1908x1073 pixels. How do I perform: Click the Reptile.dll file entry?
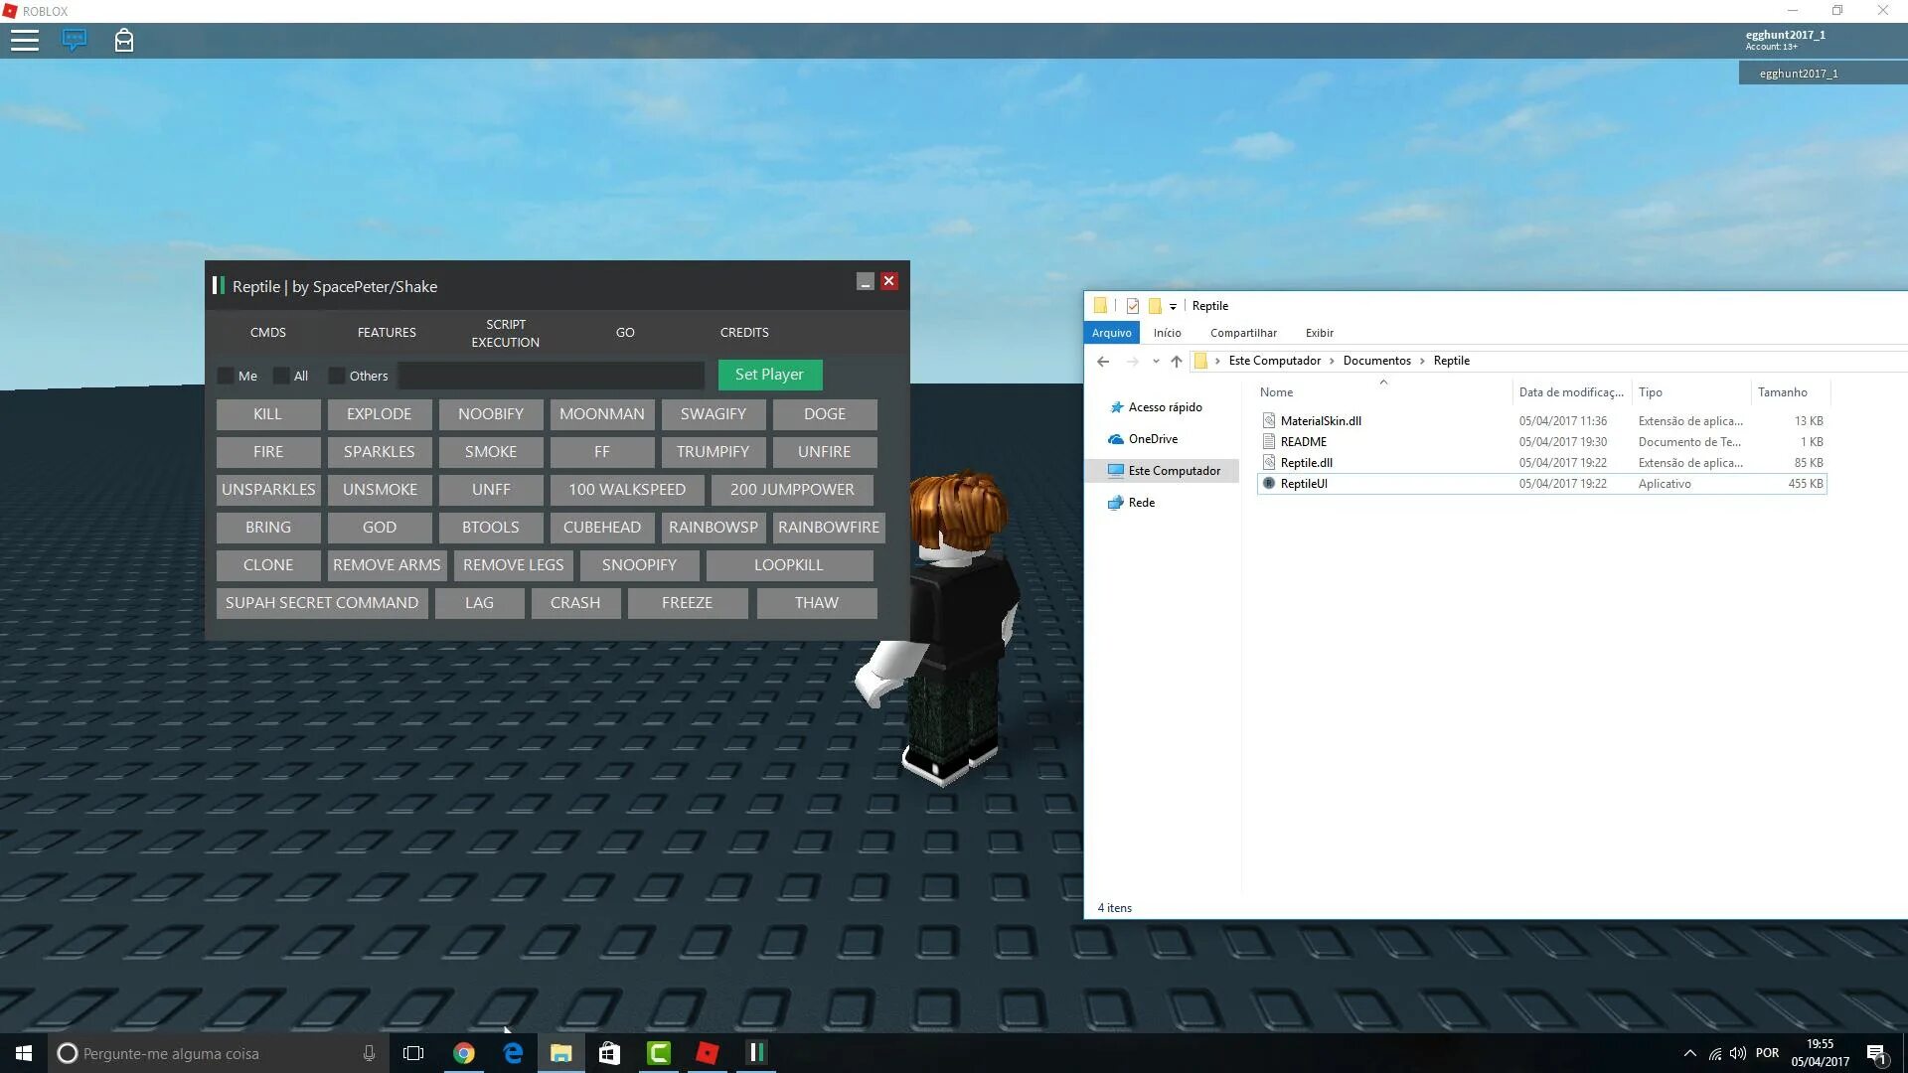[x=1307, y=461]
